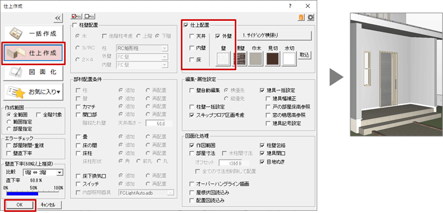Enable the 全階対象 checkbox
The height and width of the screenshot is (213, 443).
pos(39,115)
